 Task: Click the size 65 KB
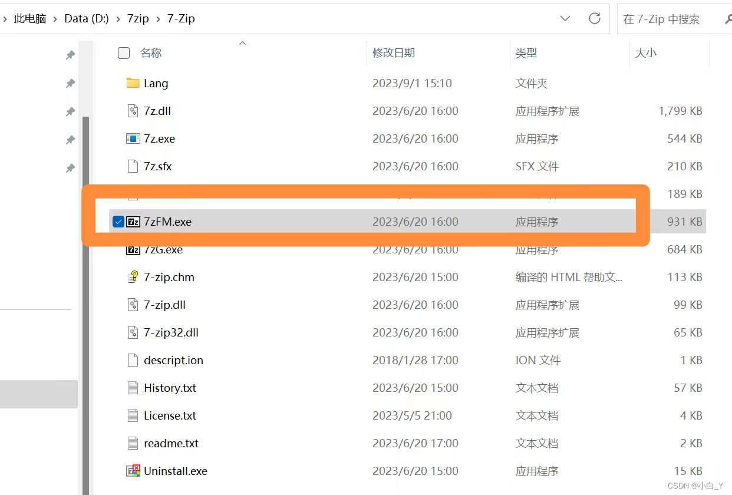click(x=688, y=332)
